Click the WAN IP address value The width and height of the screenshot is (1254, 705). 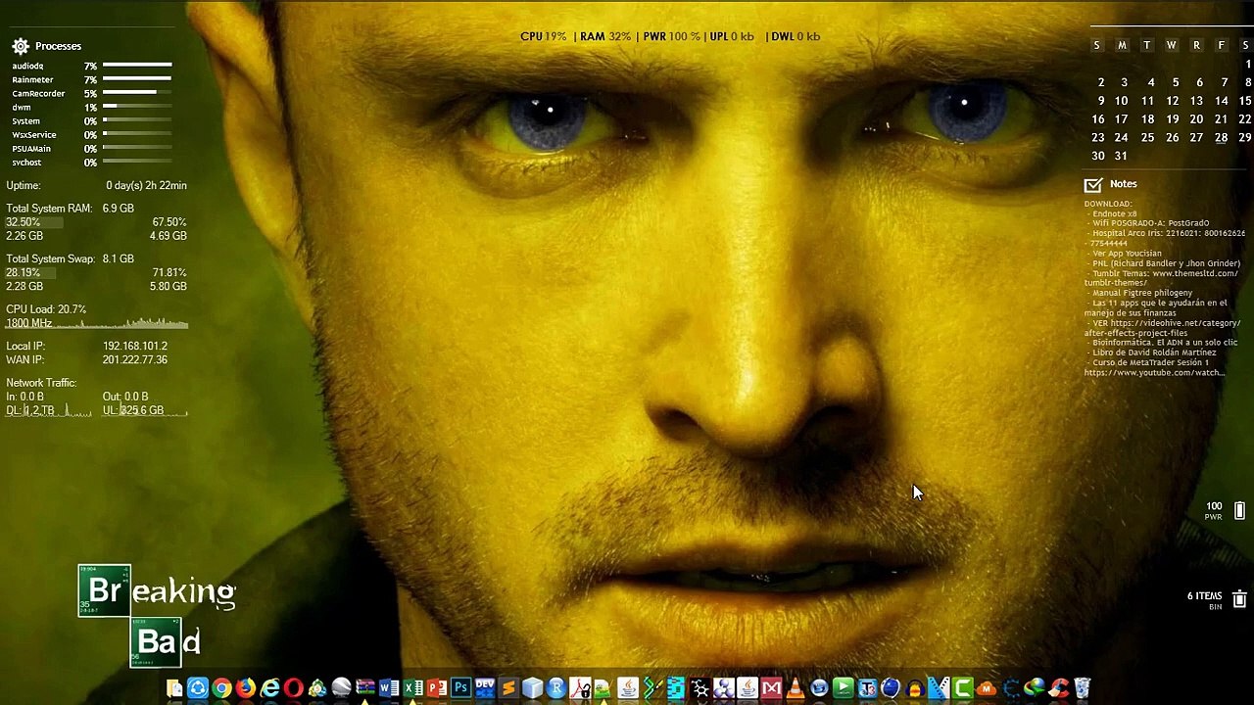tap(134, 359)
